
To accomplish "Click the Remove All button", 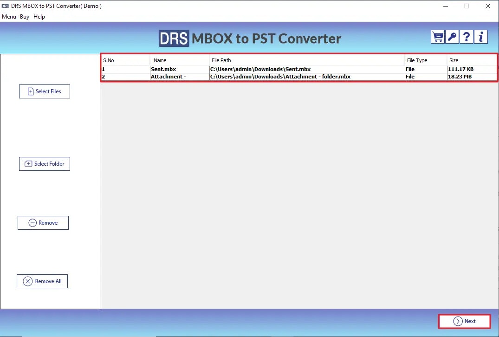I will click(42, 281).
